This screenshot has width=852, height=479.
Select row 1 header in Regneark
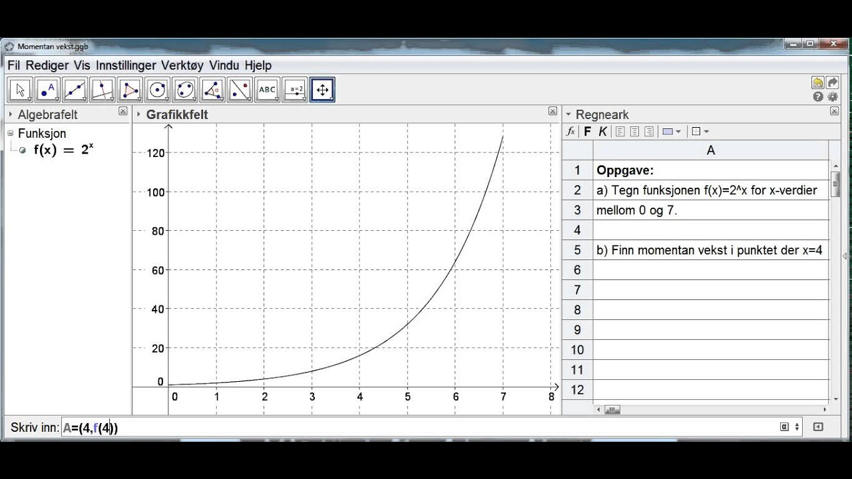coord(578,170)
